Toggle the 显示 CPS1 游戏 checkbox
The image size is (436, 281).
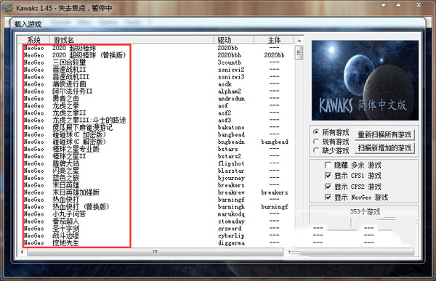(x=328, y=176)
